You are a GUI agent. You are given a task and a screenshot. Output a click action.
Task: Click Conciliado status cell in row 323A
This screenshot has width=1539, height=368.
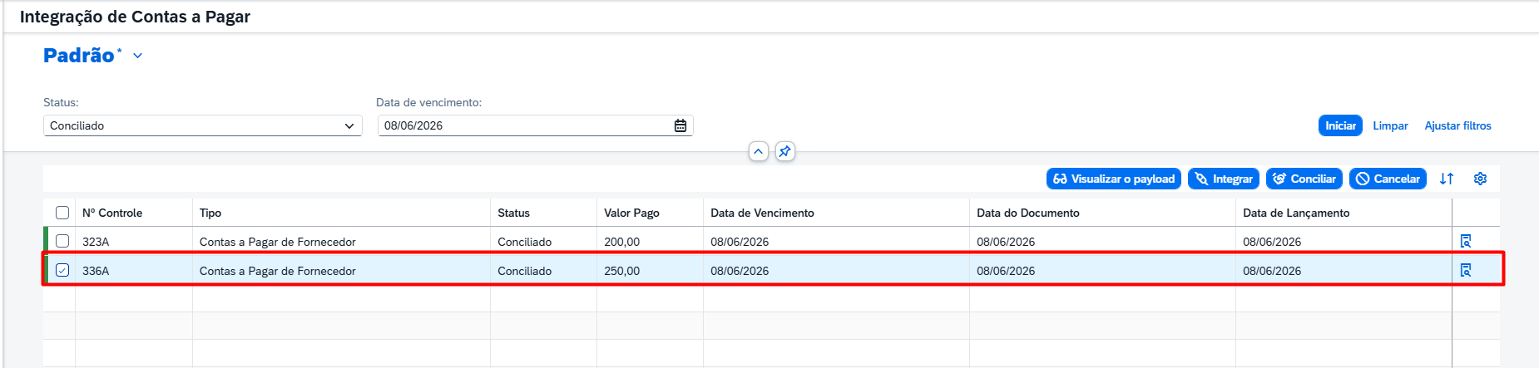click(543, 241)
